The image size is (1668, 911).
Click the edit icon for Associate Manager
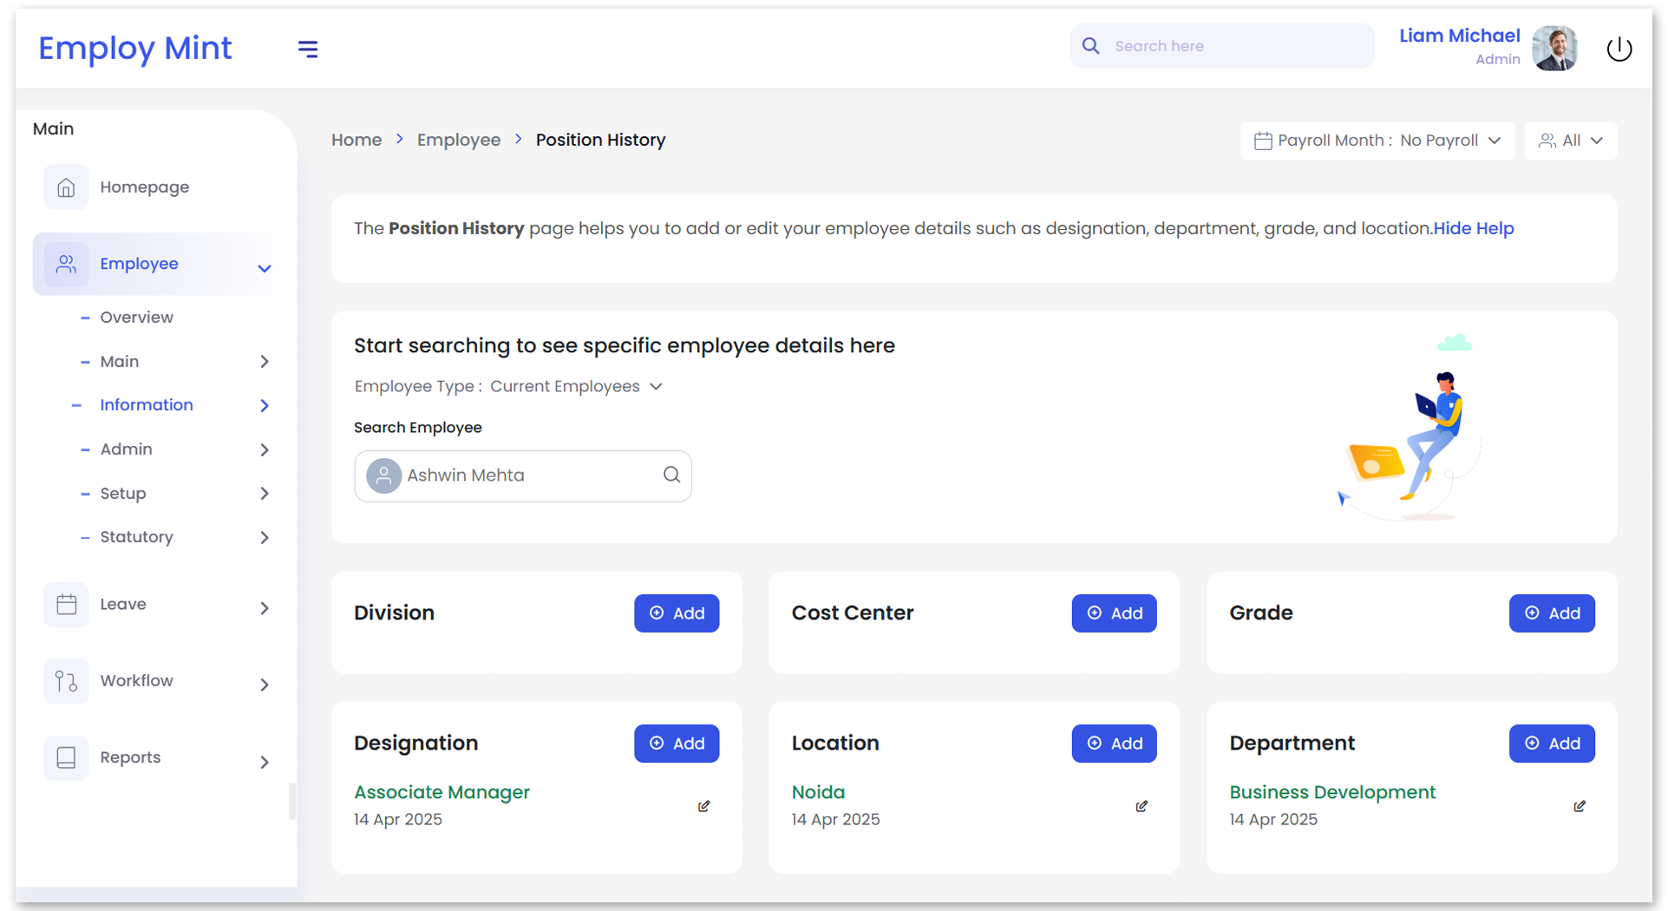[703, 806]
